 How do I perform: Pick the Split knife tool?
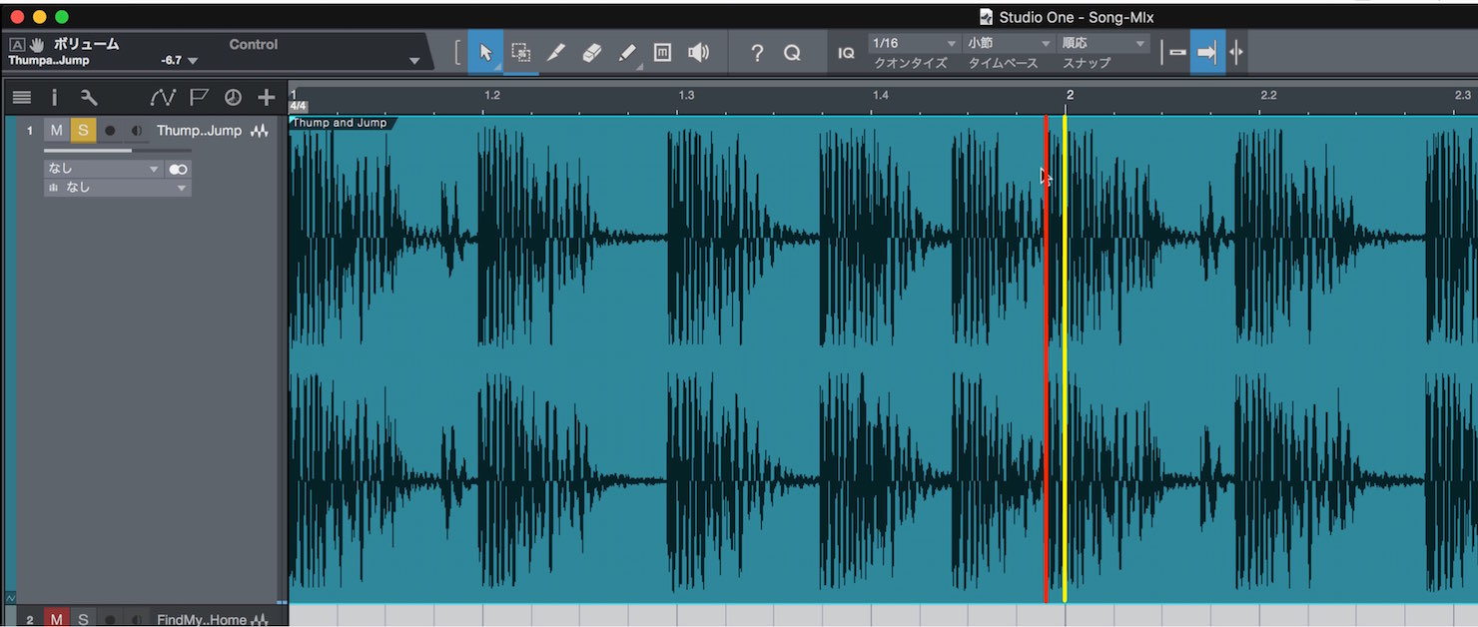(556, 53)
